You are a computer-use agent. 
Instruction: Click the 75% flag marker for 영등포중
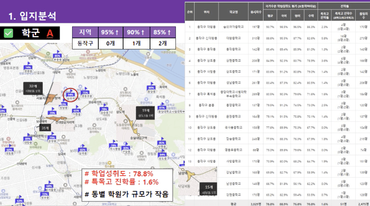85,92
